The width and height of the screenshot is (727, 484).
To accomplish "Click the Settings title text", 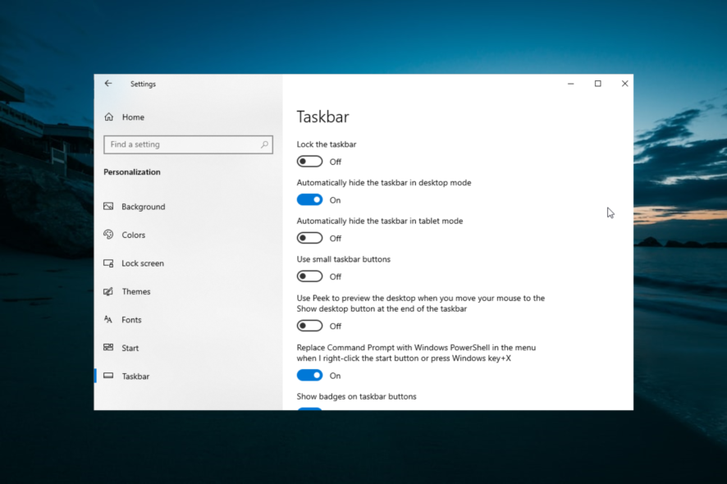I will (x=143, y=84).
